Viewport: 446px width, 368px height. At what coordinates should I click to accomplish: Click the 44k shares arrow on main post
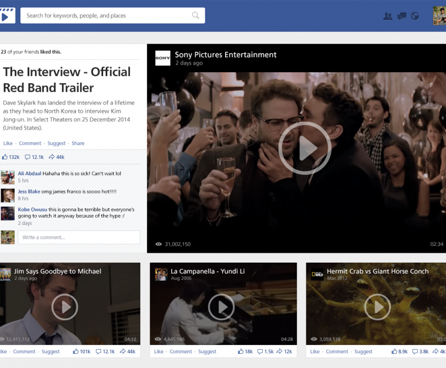[51, 157]
